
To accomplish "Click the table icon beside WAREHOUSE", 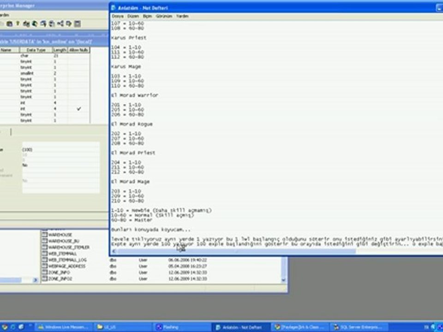I will [x=45, y=235].
